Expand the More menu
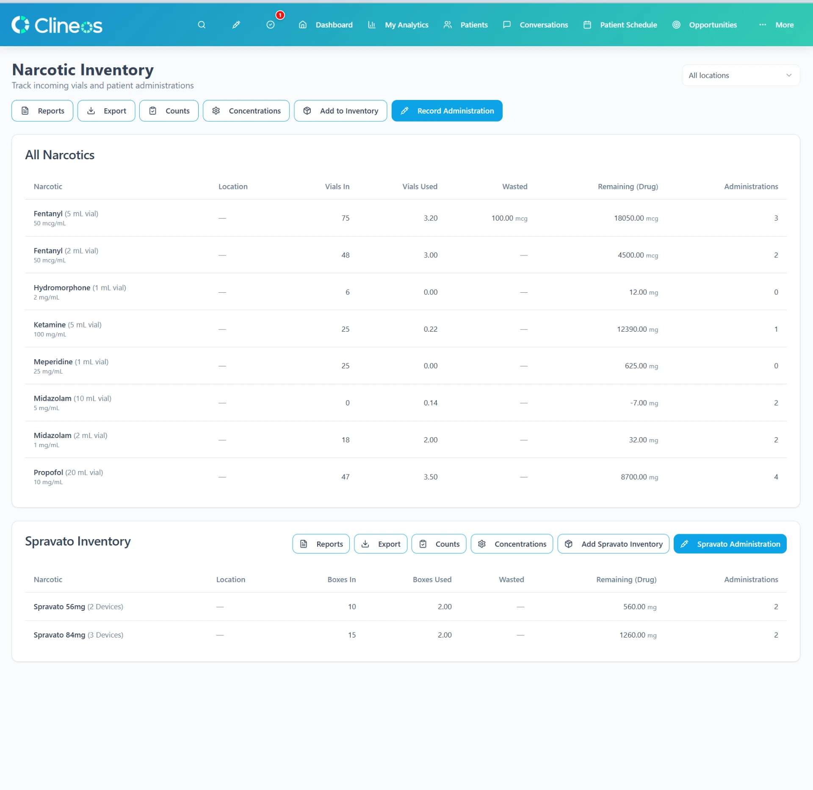 776,25
